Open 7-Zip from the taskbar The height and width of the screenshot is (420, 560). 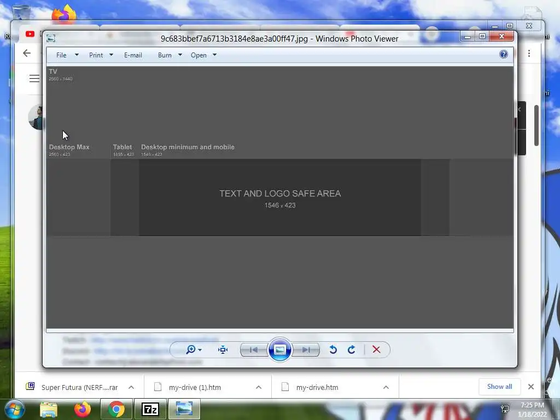[x=150, y=409]
